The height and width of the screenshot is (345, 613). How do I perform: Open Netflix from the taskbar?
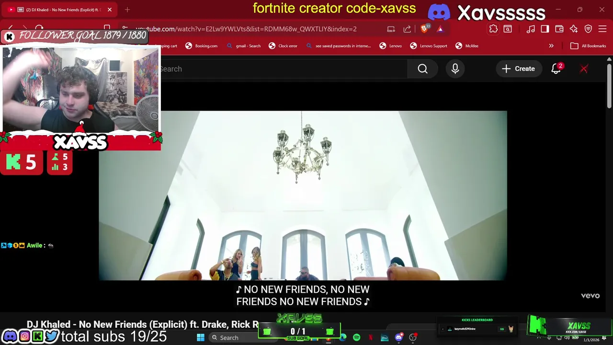[x=371, y=338]
